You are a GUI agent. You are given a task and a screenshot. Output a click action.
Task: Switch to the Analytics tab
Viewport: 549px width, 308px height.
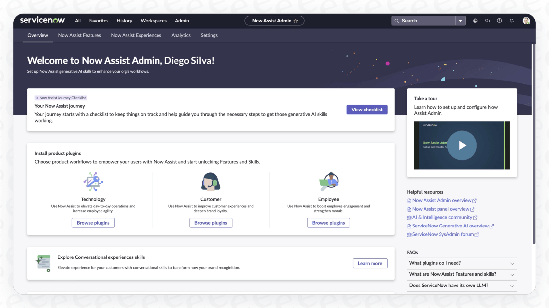pos(181,35)
